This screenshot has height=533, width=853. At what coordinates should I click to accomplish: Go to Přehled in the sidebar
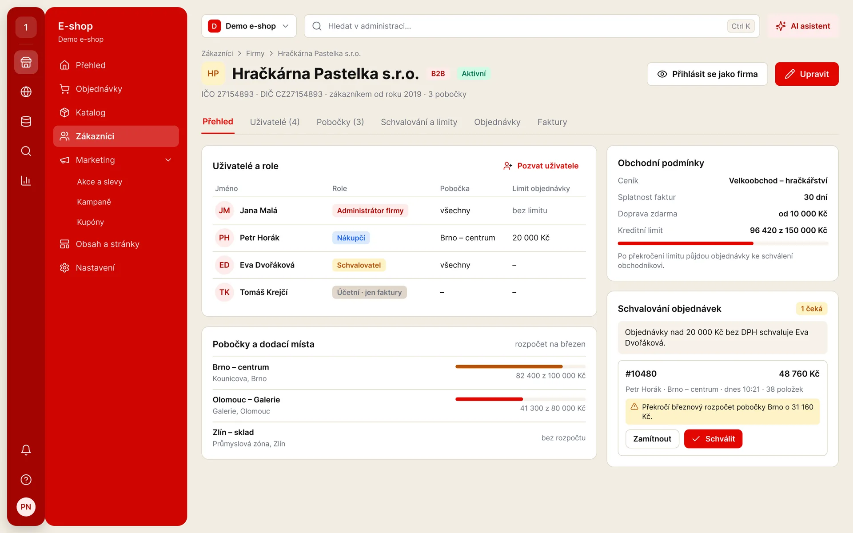[116, 65]
